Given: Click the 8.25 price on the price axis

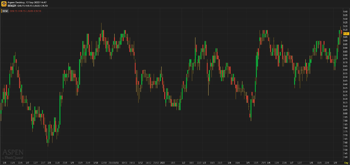Looking at the screenshot, I should coord(345,95).
